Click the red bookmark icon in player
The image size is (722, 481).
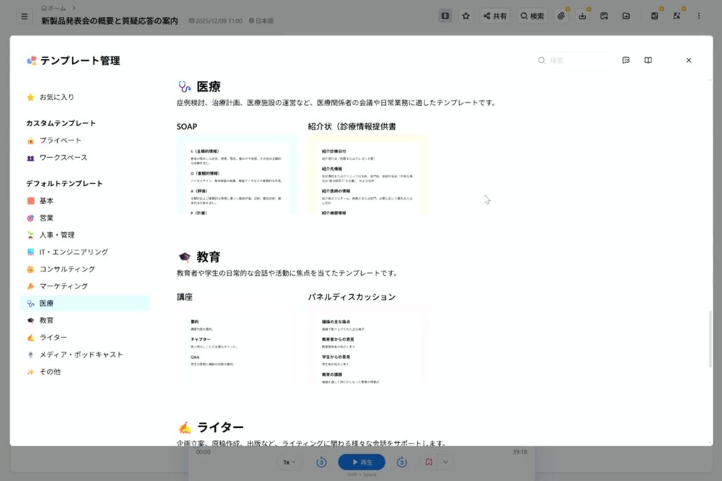coord(428,462)
